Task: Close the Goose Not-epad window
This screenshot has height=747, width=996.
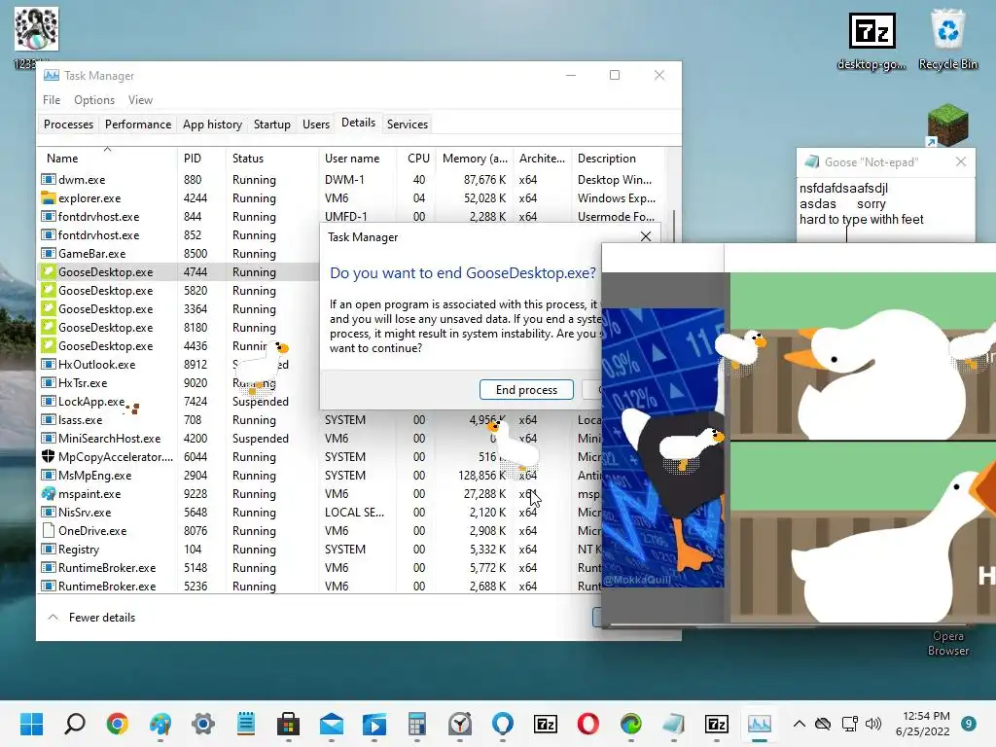Action: point(960,162)
